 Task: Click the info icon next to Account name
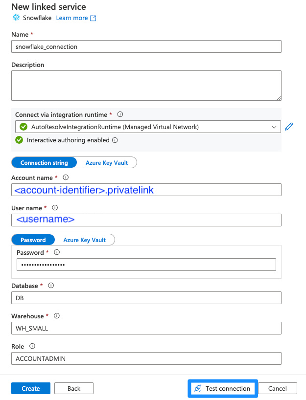tap(65, 178)
